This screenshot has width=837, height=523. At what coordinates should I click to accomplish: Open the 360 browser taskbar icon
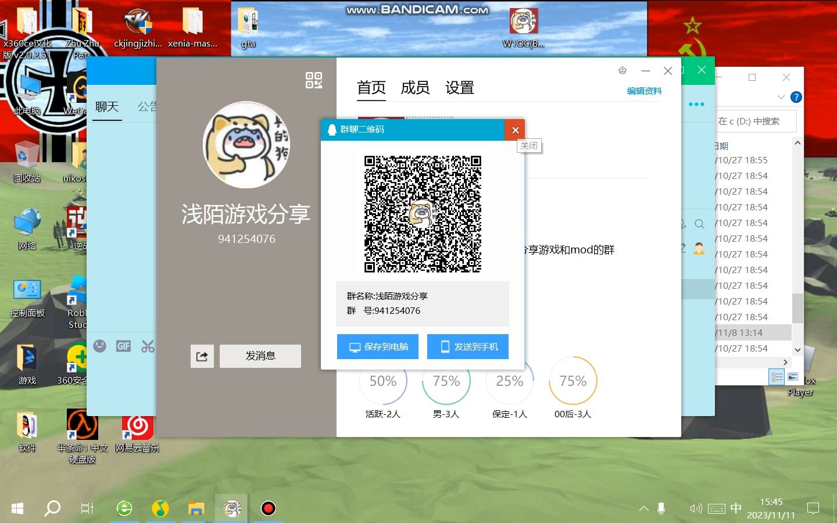click(124, 508)
